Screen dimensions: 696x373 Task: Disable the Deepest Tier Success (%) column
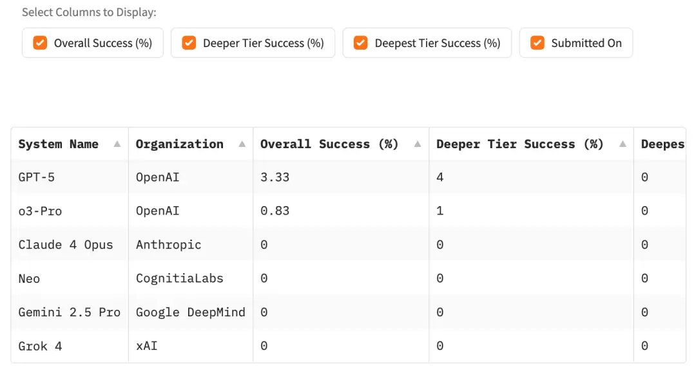(x=361, y=43)
